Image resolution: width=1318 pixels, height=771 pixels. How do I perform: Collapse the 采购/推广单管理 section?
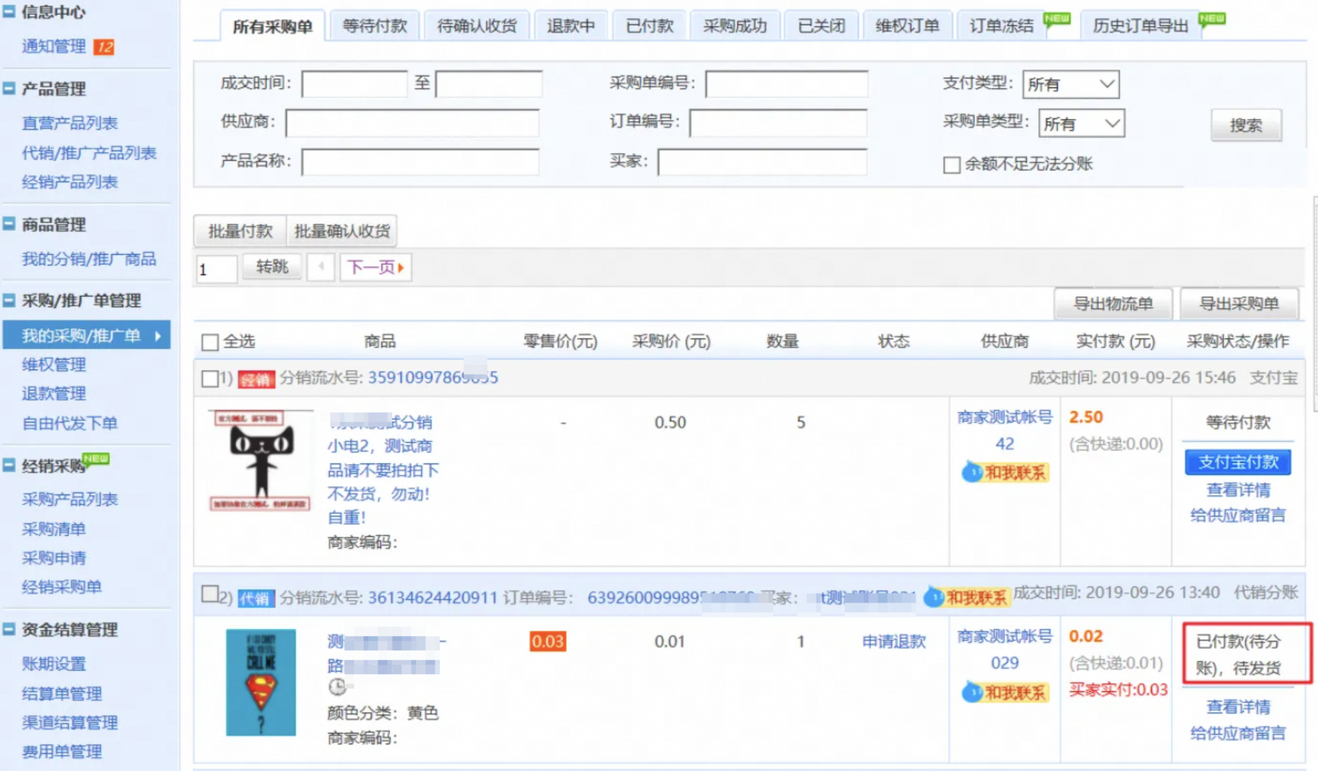coord(9,300)
